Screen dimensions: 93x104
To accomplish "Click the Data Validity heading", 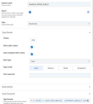I will point(7,87).
